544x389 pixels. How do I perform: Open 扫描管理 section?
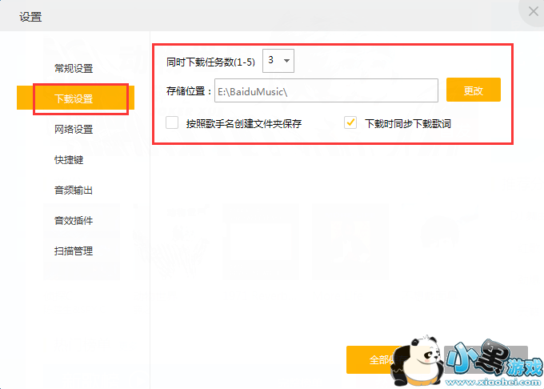[x=74, y=251]
